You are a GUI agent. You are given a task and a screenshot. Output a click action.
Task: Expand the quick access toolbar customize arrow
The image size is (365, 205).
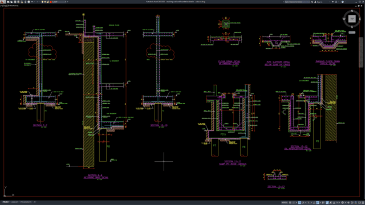click(67, 2)
